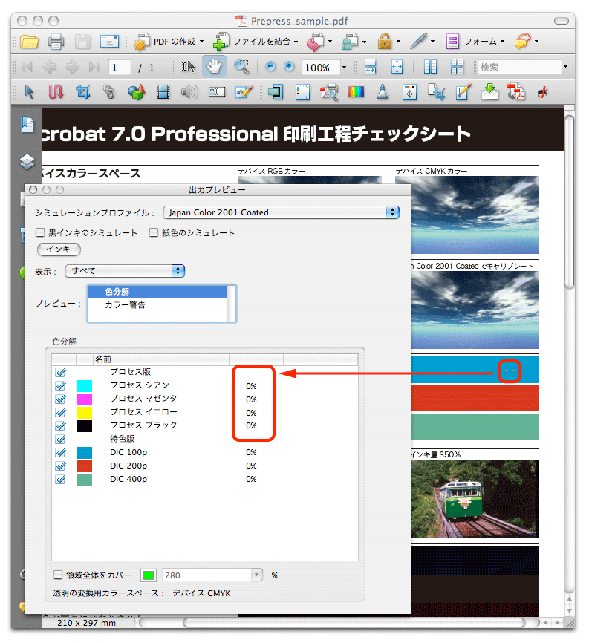
Task: Activate the zoom magnifier tool
Action: [x=241, y=66]
